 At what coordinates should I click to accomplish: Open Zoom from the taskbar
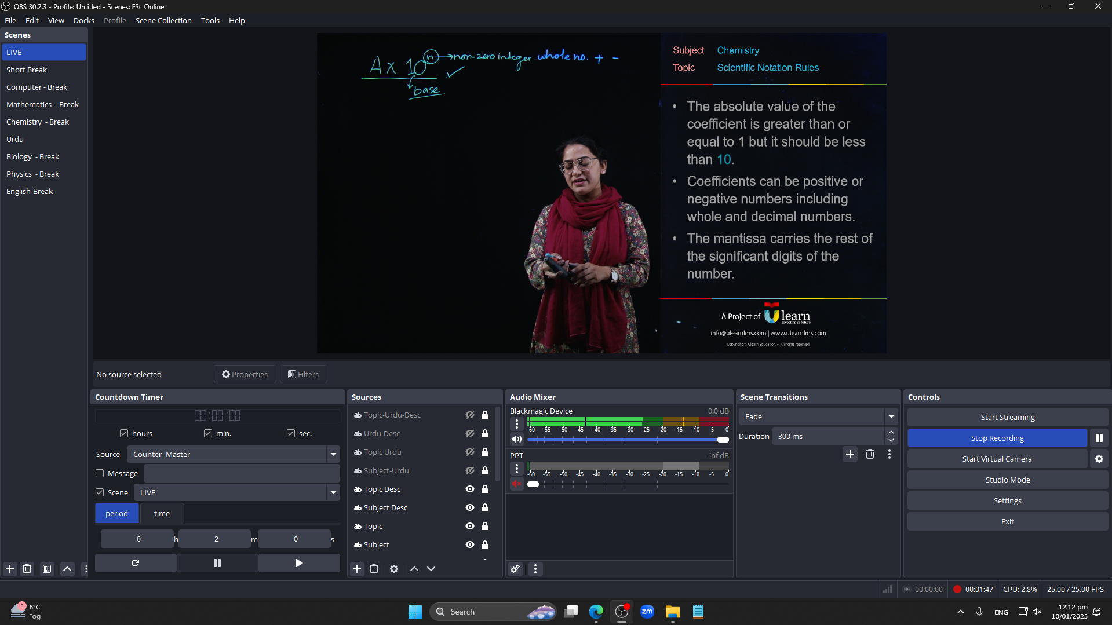(647, 612)
